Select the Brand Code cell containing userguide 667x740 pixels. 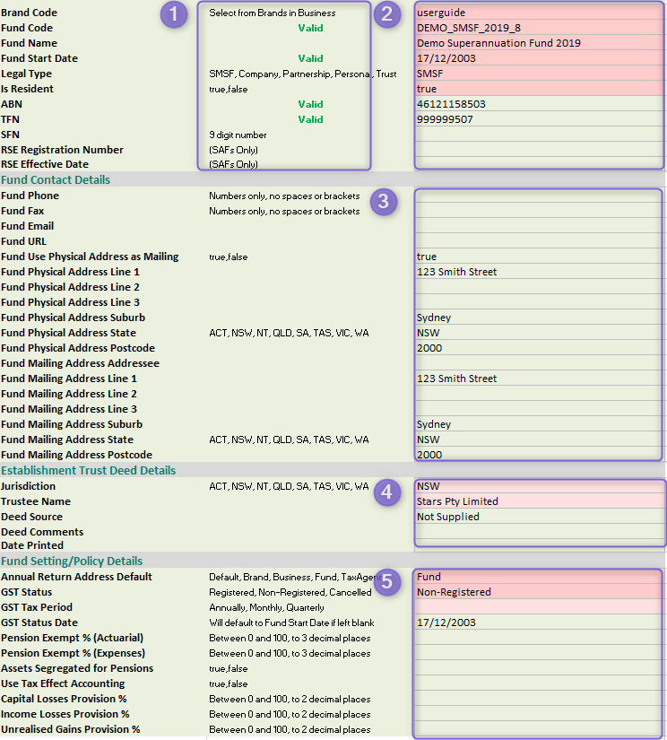539,13
